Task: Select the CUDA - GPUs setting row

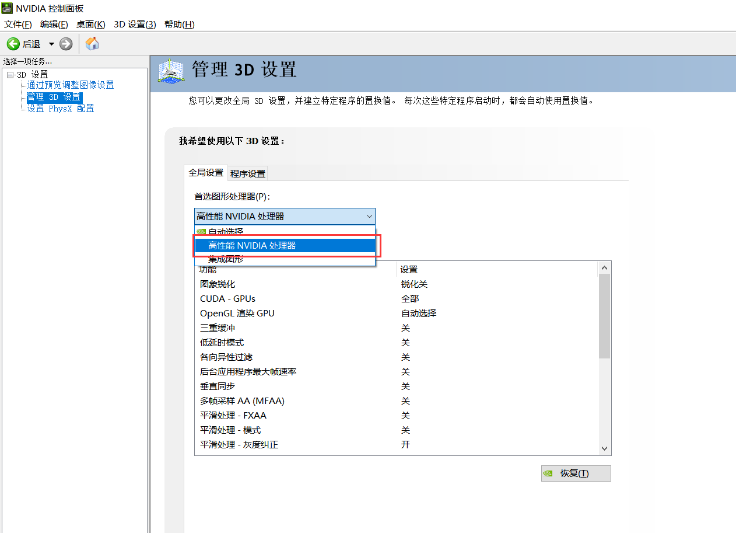Action: pyautogui.click(x=397, y=299)
